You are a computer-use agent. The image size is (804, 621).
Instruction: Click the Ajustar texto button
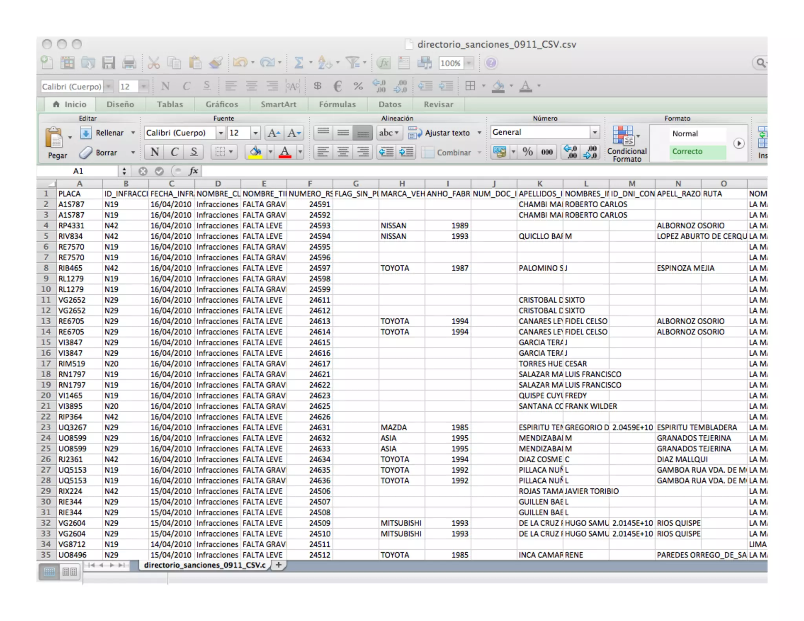(x=439, y=133)
